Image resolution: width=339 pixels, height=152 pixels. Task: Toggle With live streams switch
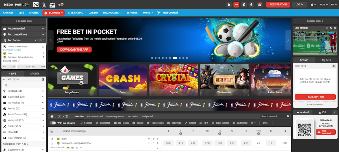(x=53, y=123)
